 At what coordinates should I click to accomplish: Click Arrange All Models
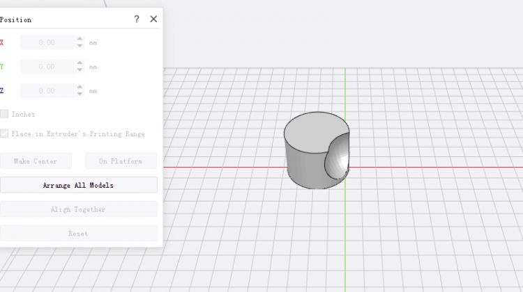click(78, 185)
